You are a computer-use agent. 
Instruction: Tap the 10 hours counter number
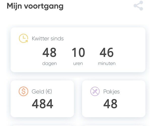pyautogui.click(x=78, y=53)
